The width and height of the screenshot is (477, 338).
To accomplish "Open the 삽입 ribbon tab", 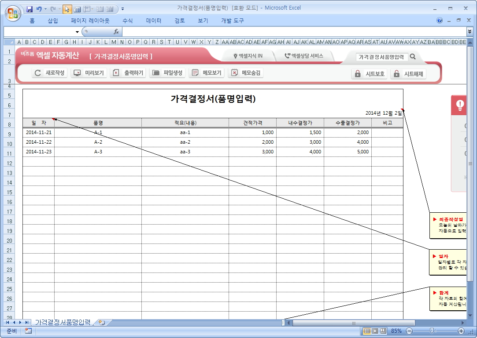I will (x=53, y=21).
